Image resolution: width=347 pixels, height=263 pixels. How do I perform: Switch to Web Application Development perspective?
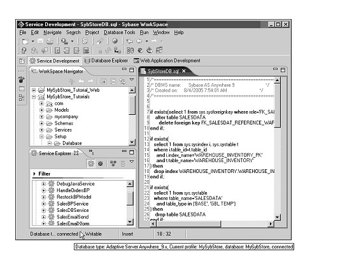167,61
